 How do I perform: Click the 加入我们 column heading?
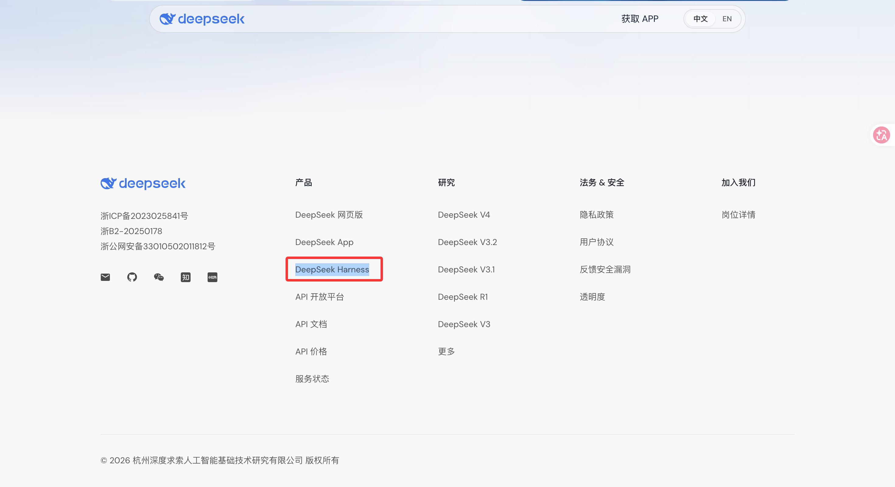pyautogui.click(x=738, y=182)
